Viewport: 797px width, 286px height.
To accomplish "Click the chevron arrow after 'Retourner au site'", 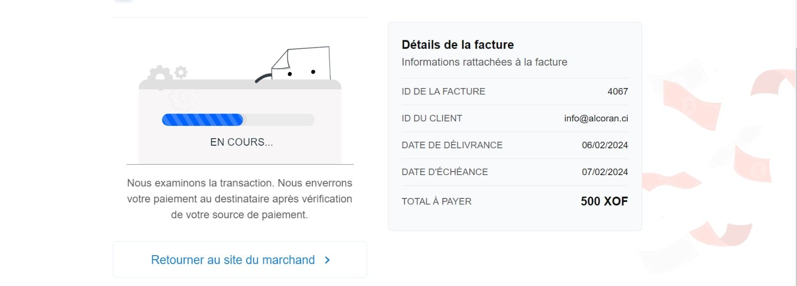I will [x=327, y=260].
